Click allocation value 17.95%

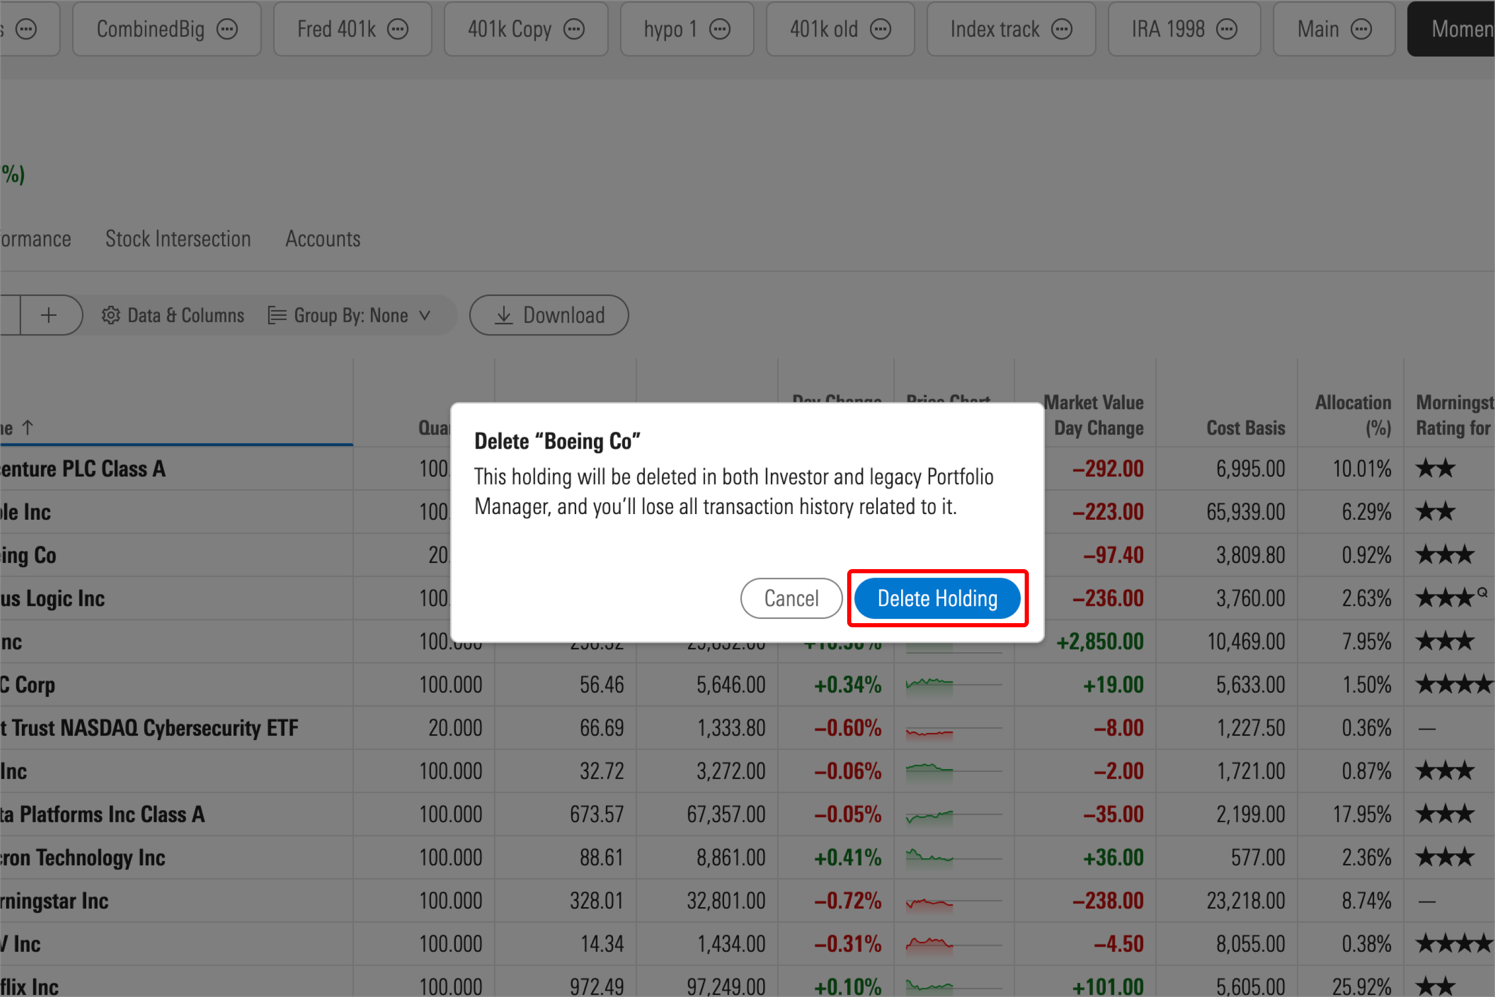point(1362,815)
